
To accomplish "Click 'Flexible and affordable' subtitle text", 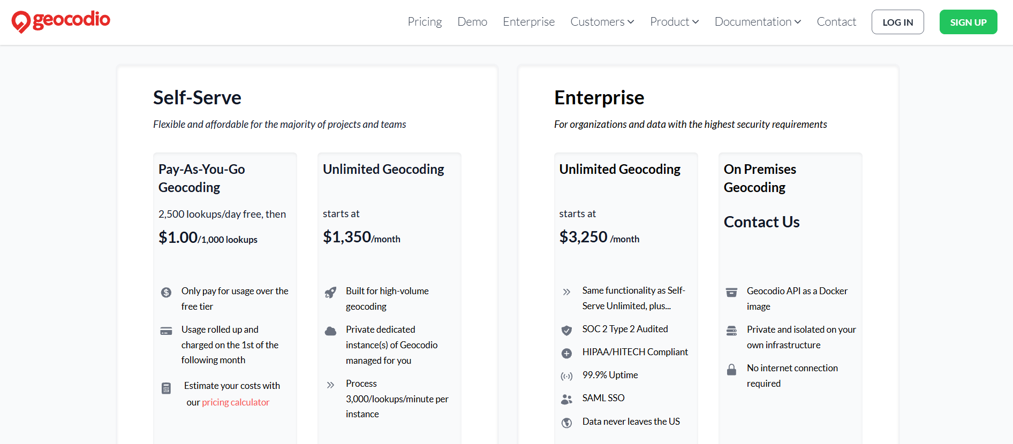I will click(279, 124).
